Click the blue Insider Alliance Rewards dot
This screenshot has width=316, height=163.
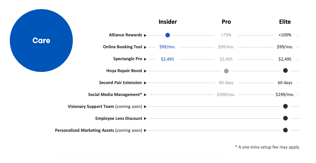[x=168, y=35]
